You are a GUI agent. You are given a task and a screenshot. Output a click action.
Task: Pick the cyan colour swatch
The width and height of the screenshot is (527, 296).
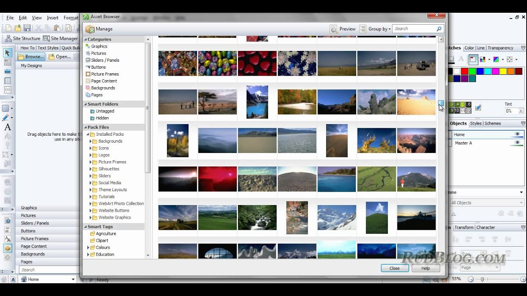488,71
